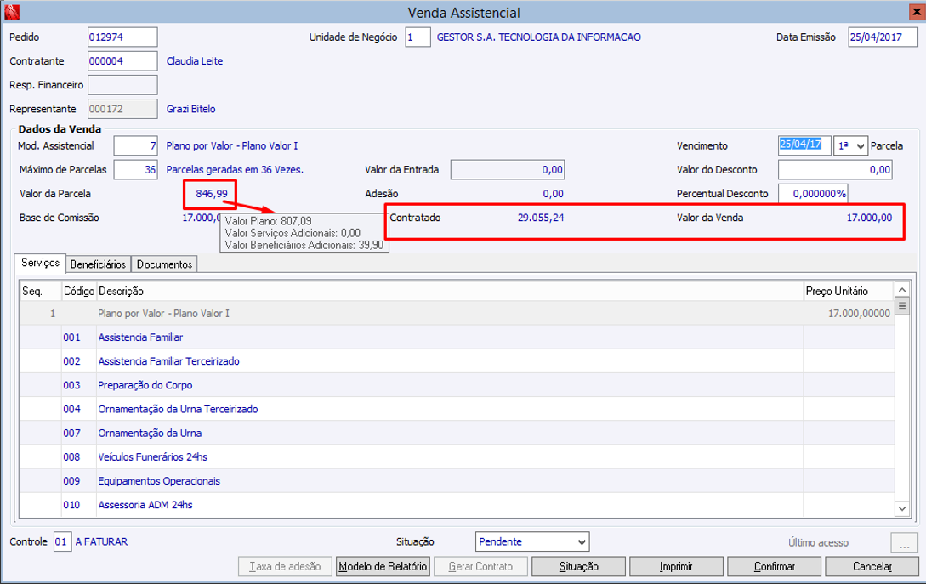
Task: Click the Gerar Contrato button
Action: [x=480, y=566]
